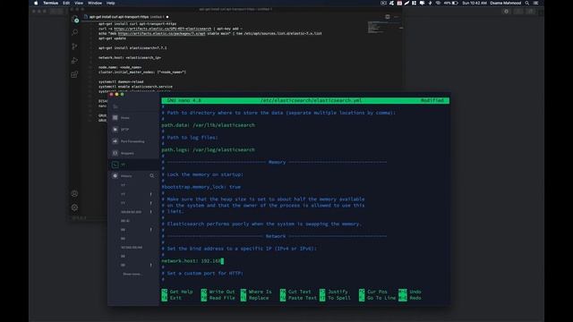This screenshot has height=322, width=573.
Task: Open Accounts icon in VS Code activity bar
Action: coord(74,194)
